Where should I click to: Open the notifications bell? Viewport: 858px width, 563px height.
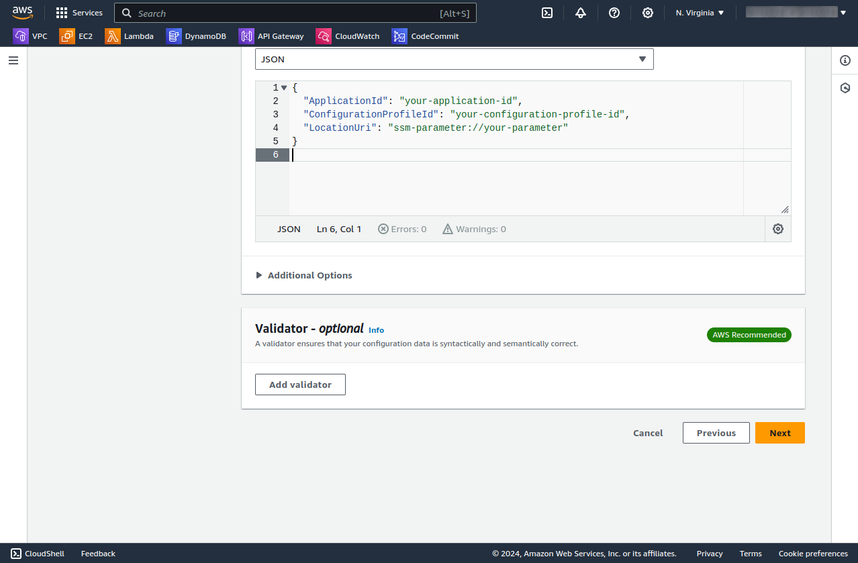(x=581, y=13)
